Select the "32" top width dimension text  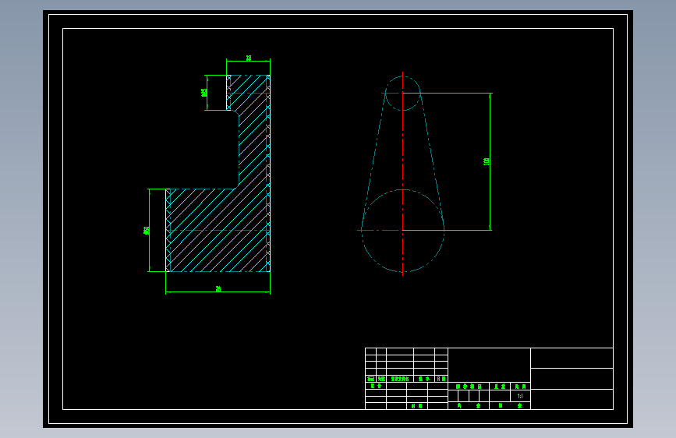249,58
